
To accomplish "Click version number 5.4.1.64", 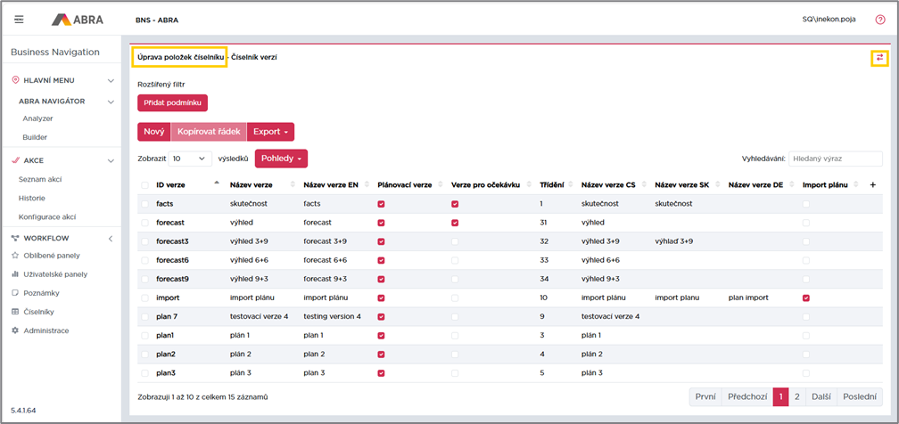I will click(x=23, y=411).
